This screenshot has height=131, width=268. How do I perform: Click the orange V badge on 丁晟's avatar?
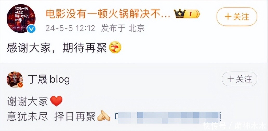(x=20, y=85)
